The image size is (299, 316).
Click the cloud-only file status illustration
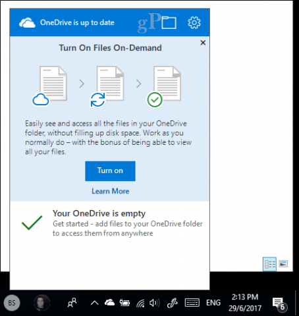pyautogui.click(x=50, y=86)
